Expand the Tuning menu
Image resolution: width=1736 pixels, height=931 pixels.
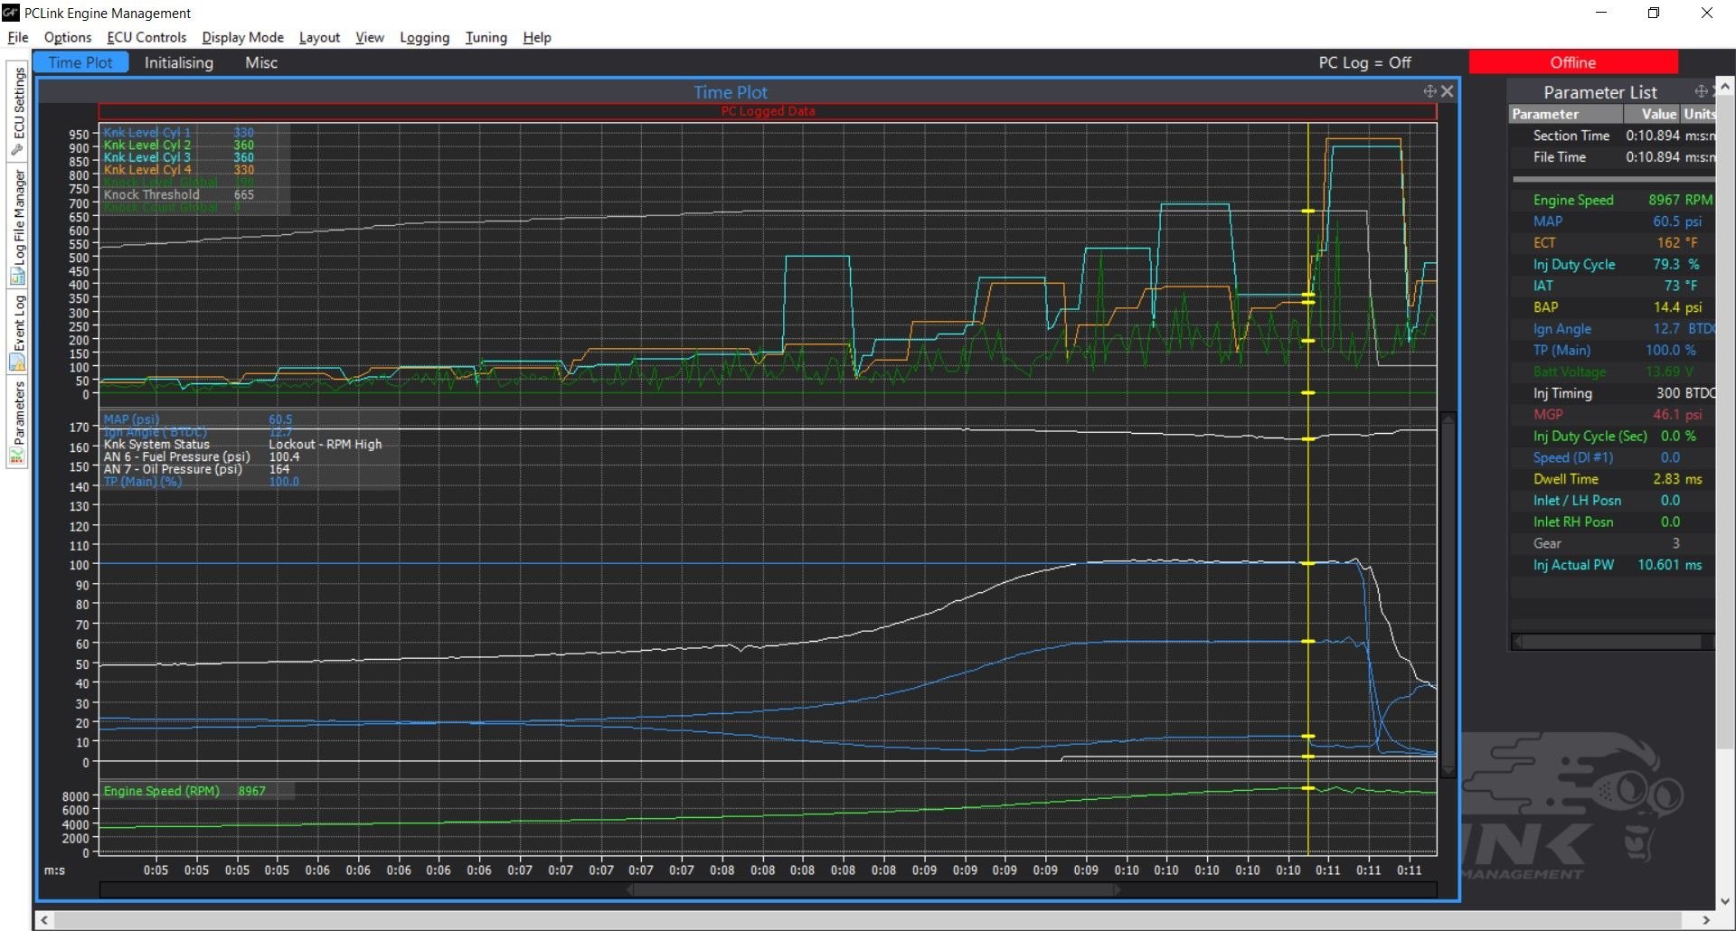(x=486, y=37)
